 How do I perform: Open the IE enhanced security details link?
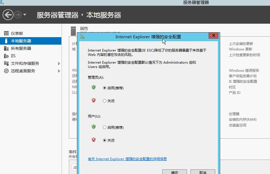pos(127,159)
